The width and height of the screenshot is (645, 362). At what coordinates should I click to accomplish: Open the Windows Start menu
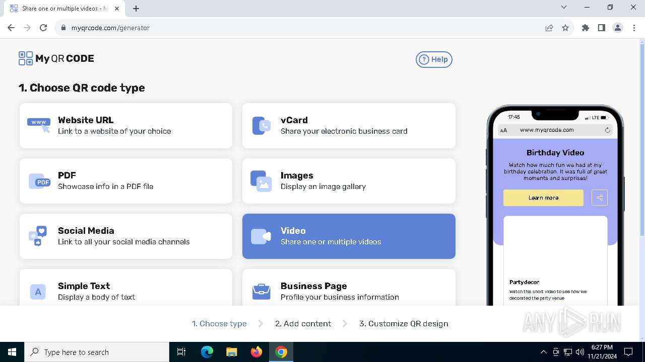(12, 352)
